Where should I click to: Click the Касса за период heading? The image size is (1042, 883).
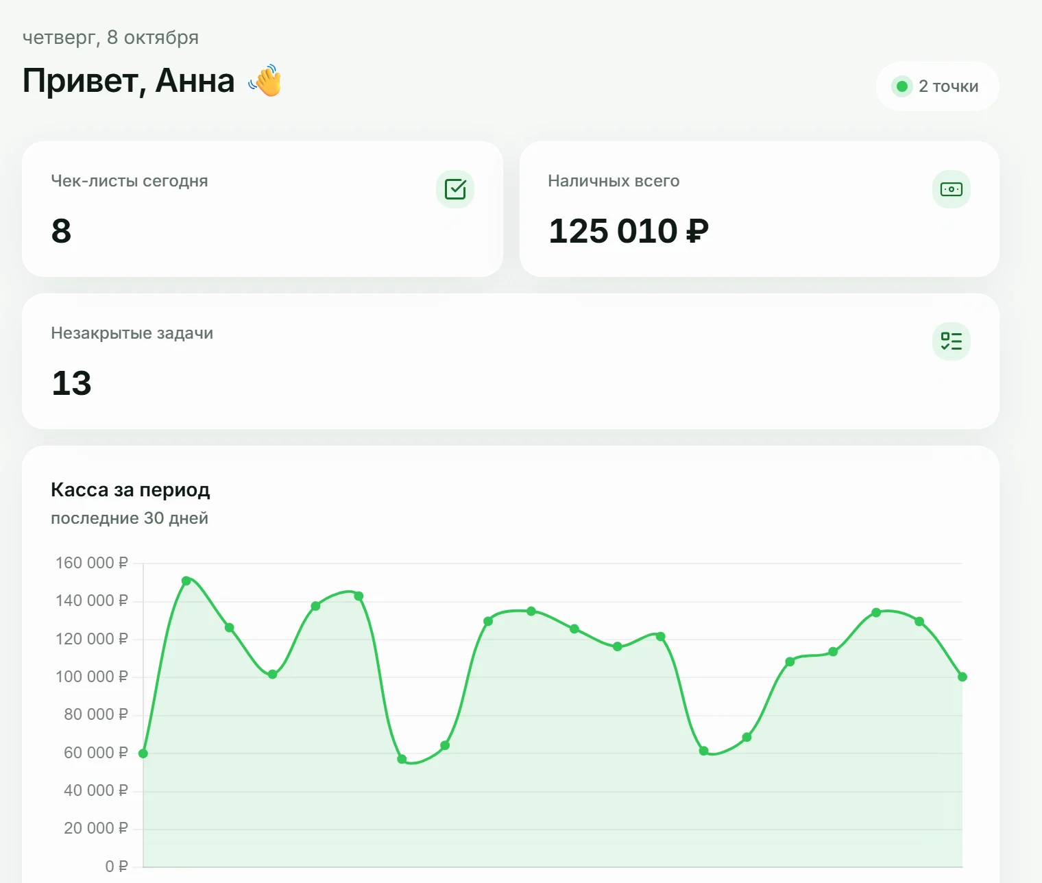(x=130, y=489)
